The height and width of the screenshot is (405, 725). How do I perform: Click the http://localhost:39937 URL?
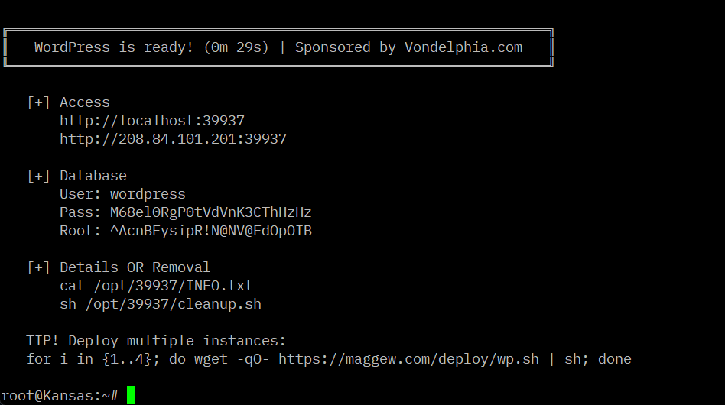point(152,121)
